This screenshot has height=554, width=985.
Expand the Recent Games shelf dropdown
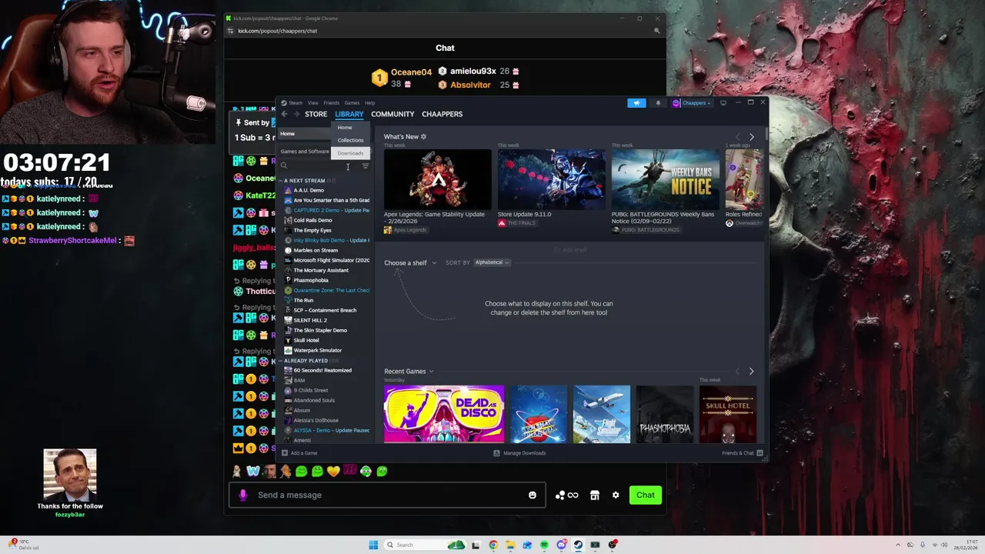coord(409,372)
